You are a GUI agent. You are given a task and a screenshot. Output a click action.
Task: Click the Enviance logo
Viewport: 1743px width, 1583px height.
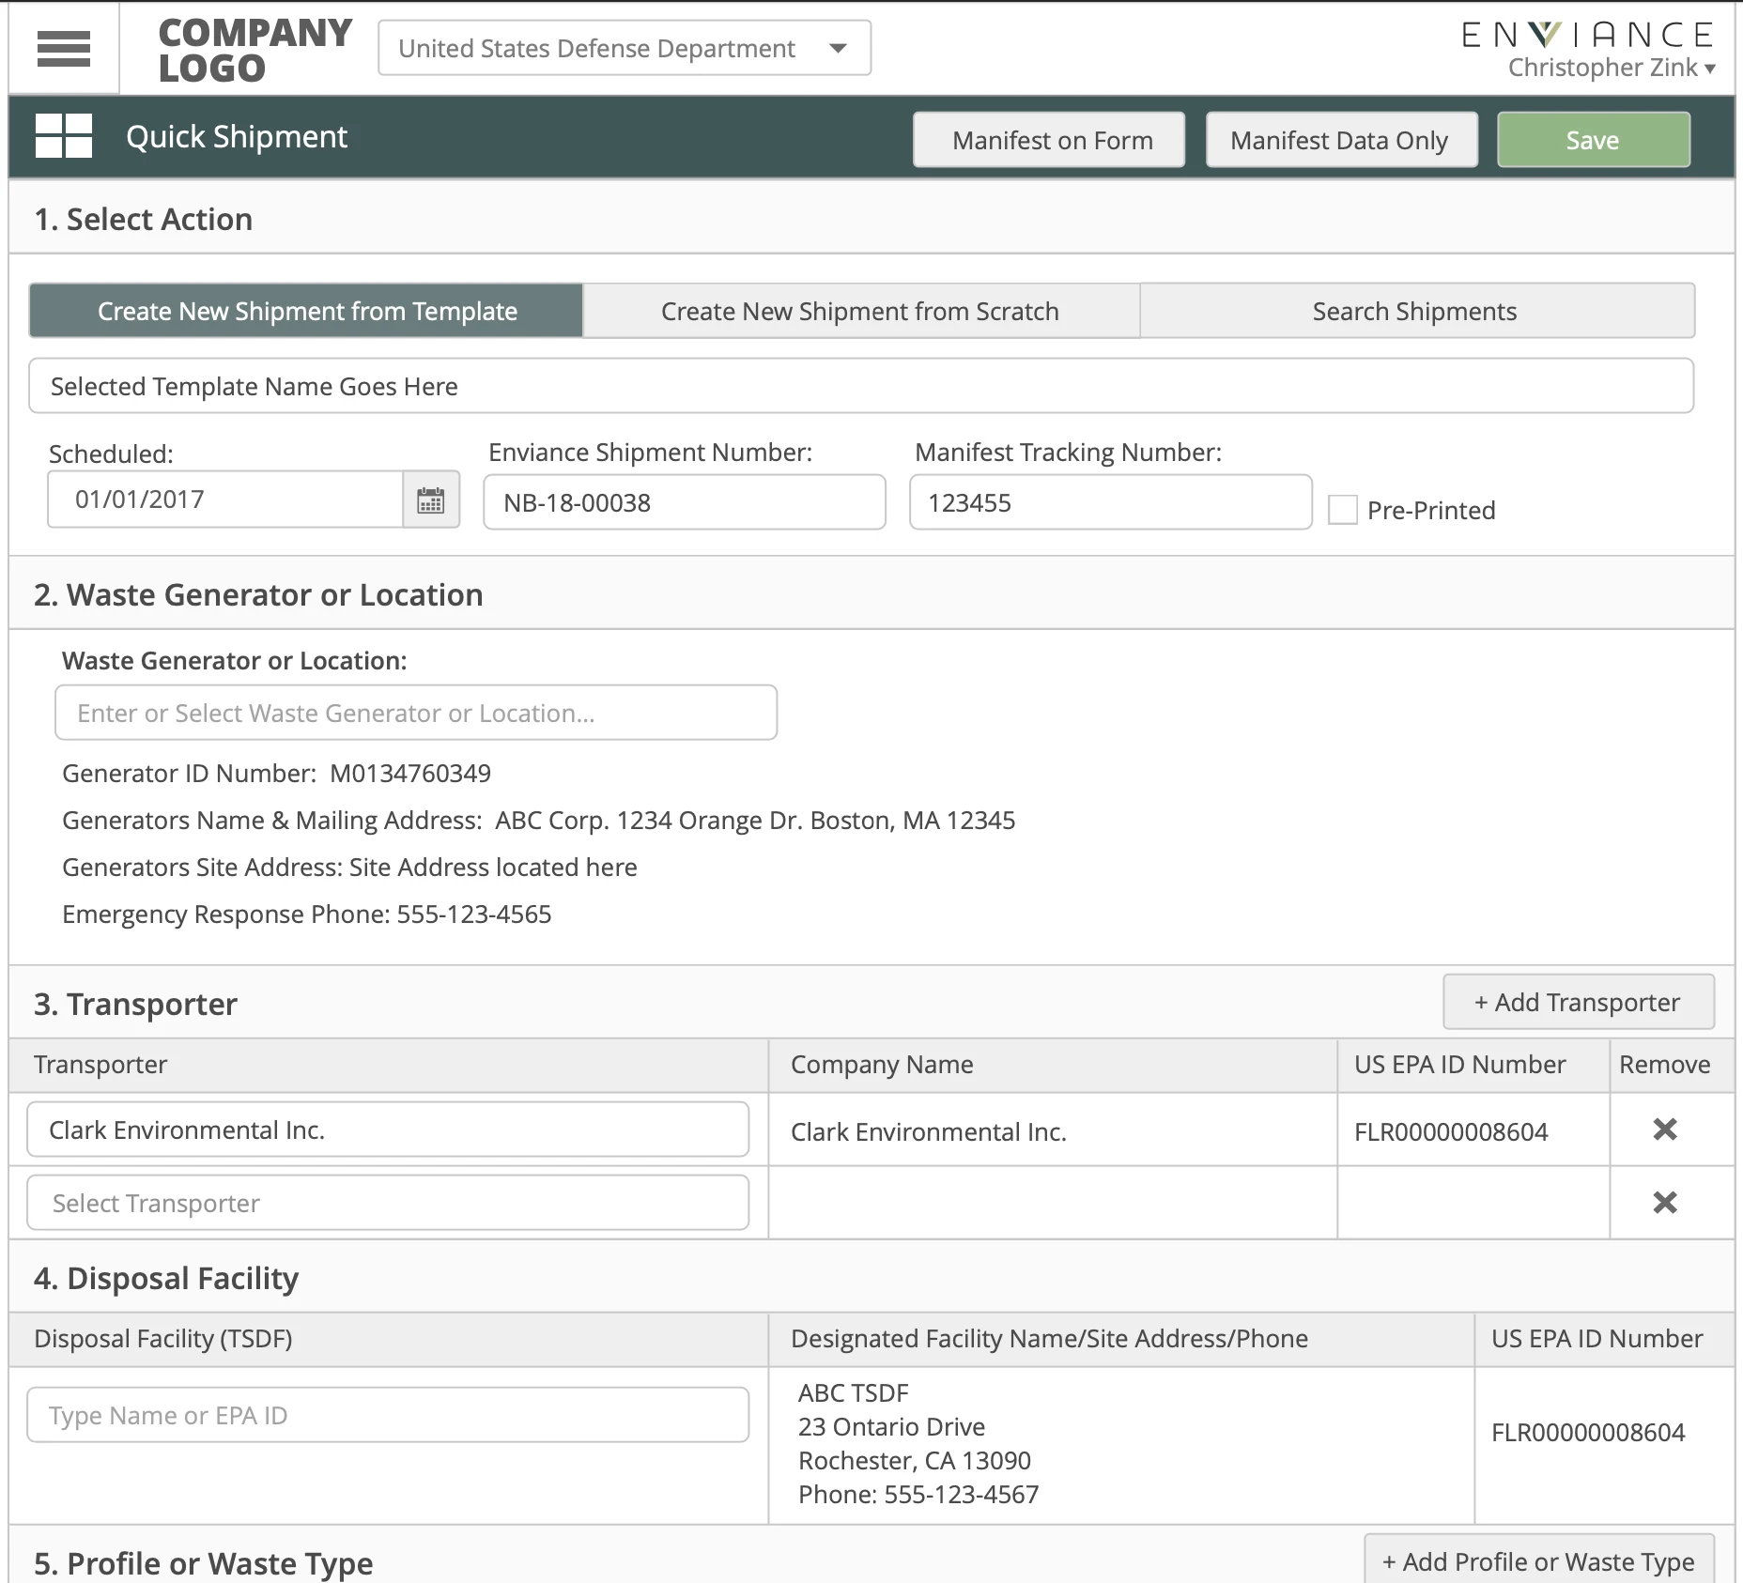pyautogui.click(x=1588, y=35)
